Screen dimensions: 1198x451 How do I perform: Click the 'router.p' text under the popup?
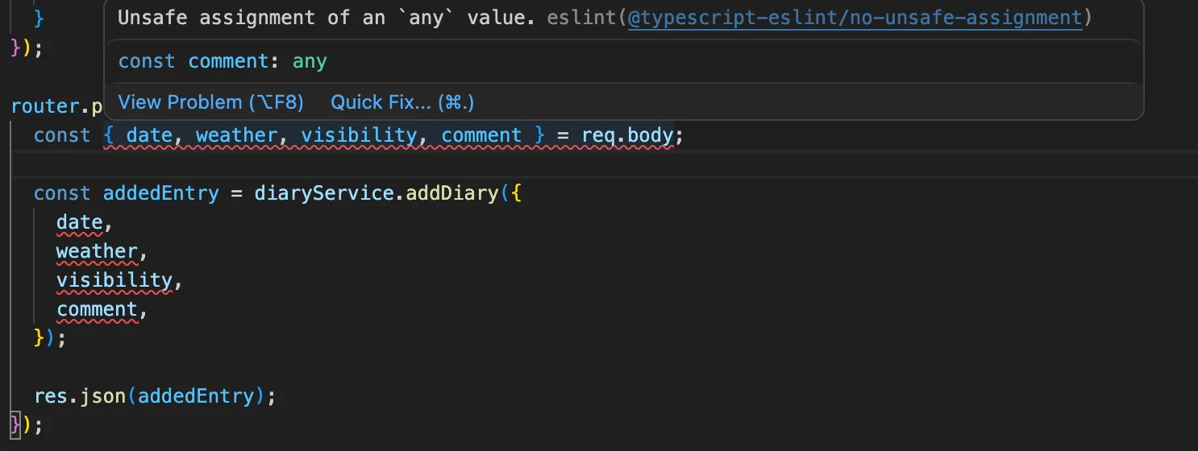(57, 106)
